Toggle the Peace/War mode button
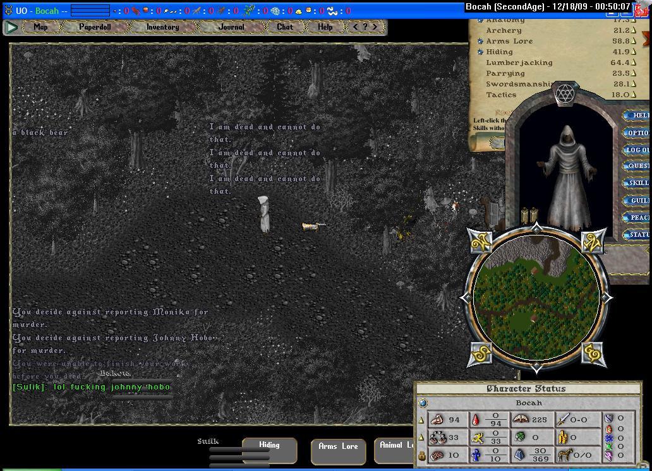The height and width of the screenshot is (471, 652). pos(638,217)
